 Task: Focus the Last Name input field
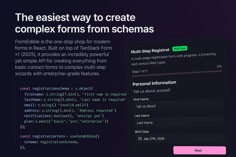tap(180, 122)
